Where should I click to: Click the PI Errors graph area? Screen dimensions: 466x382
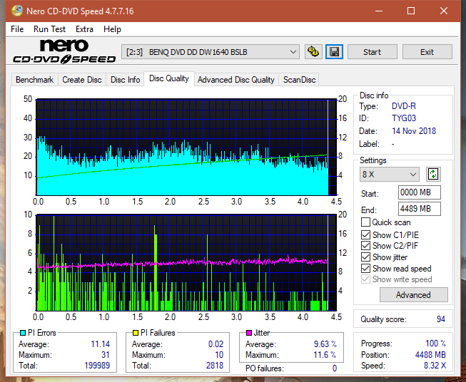click(186, 148)
